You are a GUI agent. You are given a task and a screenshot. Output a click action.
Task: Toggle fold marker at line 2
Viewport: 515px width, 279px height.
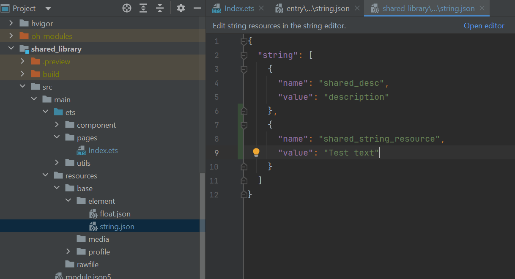tap(244, 55)
